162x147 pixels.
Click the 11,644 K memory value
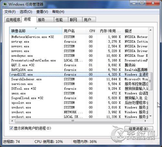tap(113, 79)
